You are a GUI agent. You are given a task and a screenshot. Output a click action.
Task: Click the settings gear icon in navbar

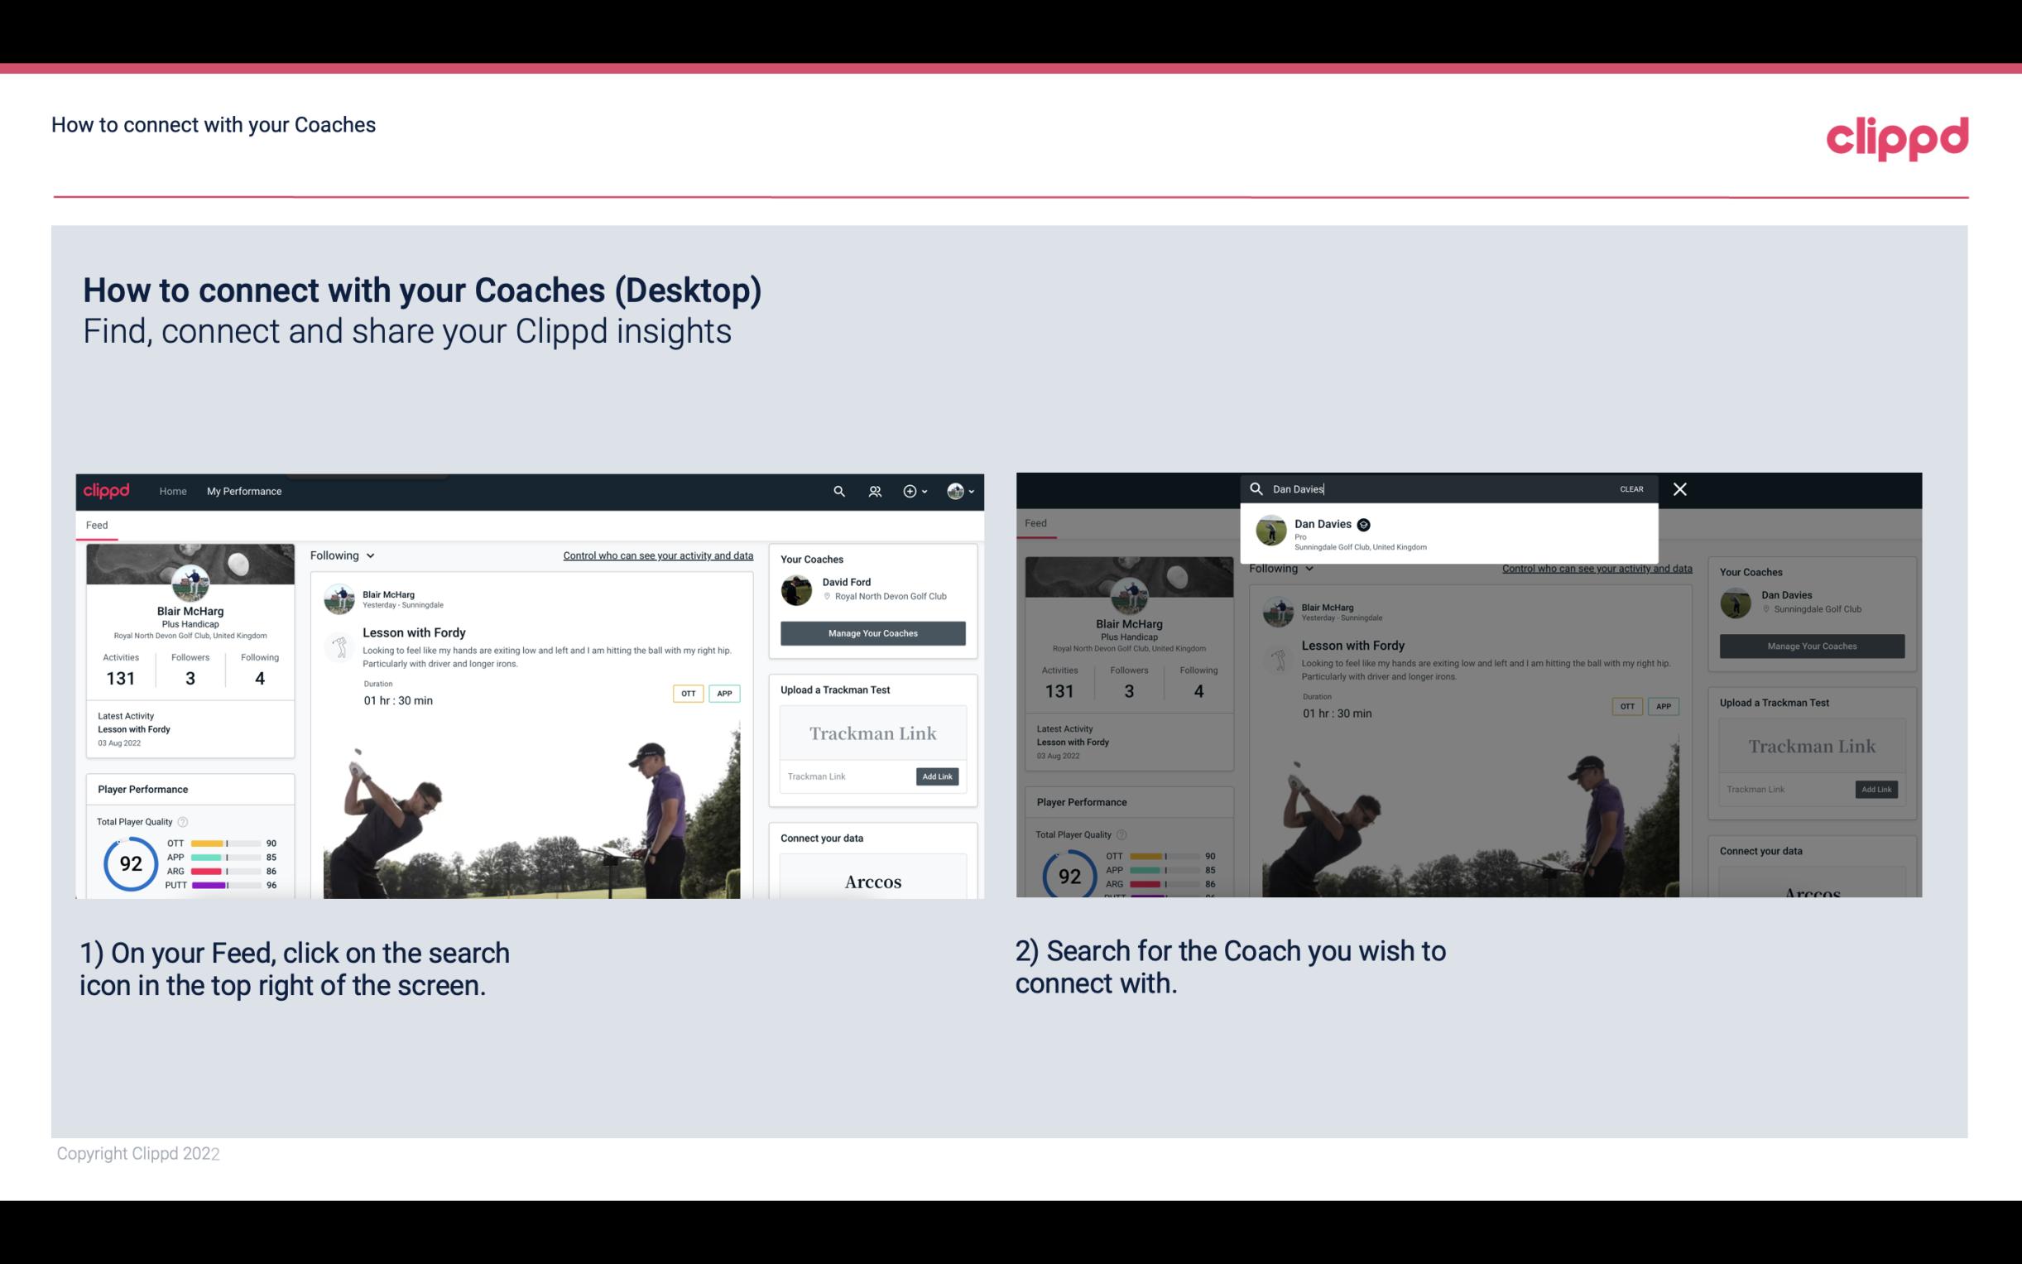pyautogui.click(x=910, y=491)
